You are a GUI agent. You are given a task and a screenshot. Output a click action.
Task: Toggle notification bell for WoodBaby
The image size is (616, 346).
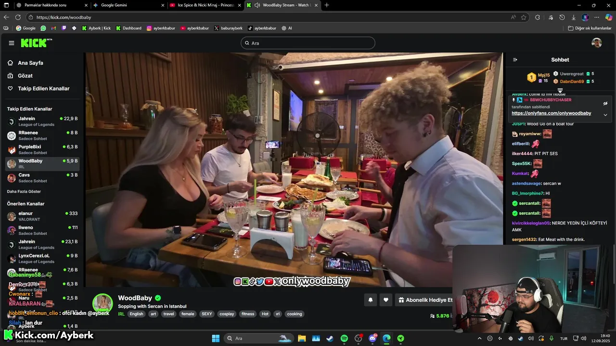coord(371,300)
